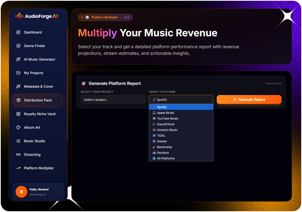The image size is (302, 212).
Task: Open Platform Multiplier from sidebar
Action: [37, 168]
